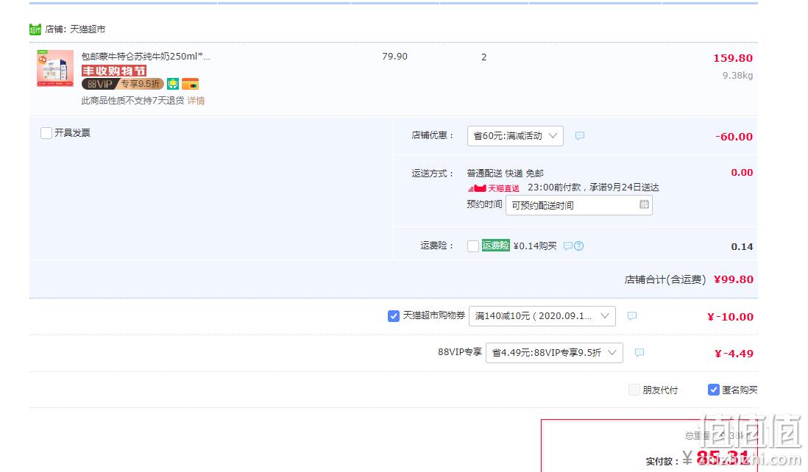This screenshot has width=808, height=472.
Task: Click the 88VIP专享 label
Action: point(460,352)
